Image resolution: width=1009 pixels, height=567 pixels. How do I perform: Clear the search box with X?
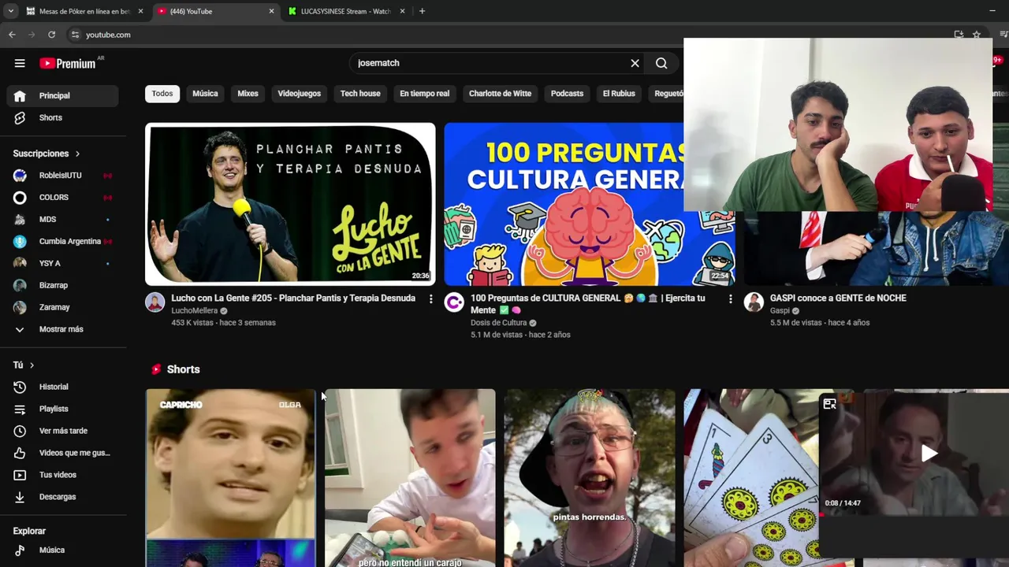click(635, 63)
